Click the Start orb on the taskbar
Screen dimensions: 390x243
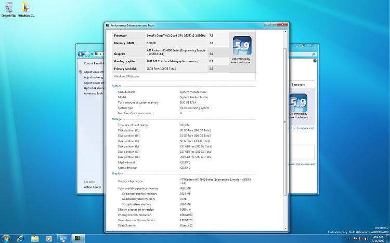coord(6,238)
